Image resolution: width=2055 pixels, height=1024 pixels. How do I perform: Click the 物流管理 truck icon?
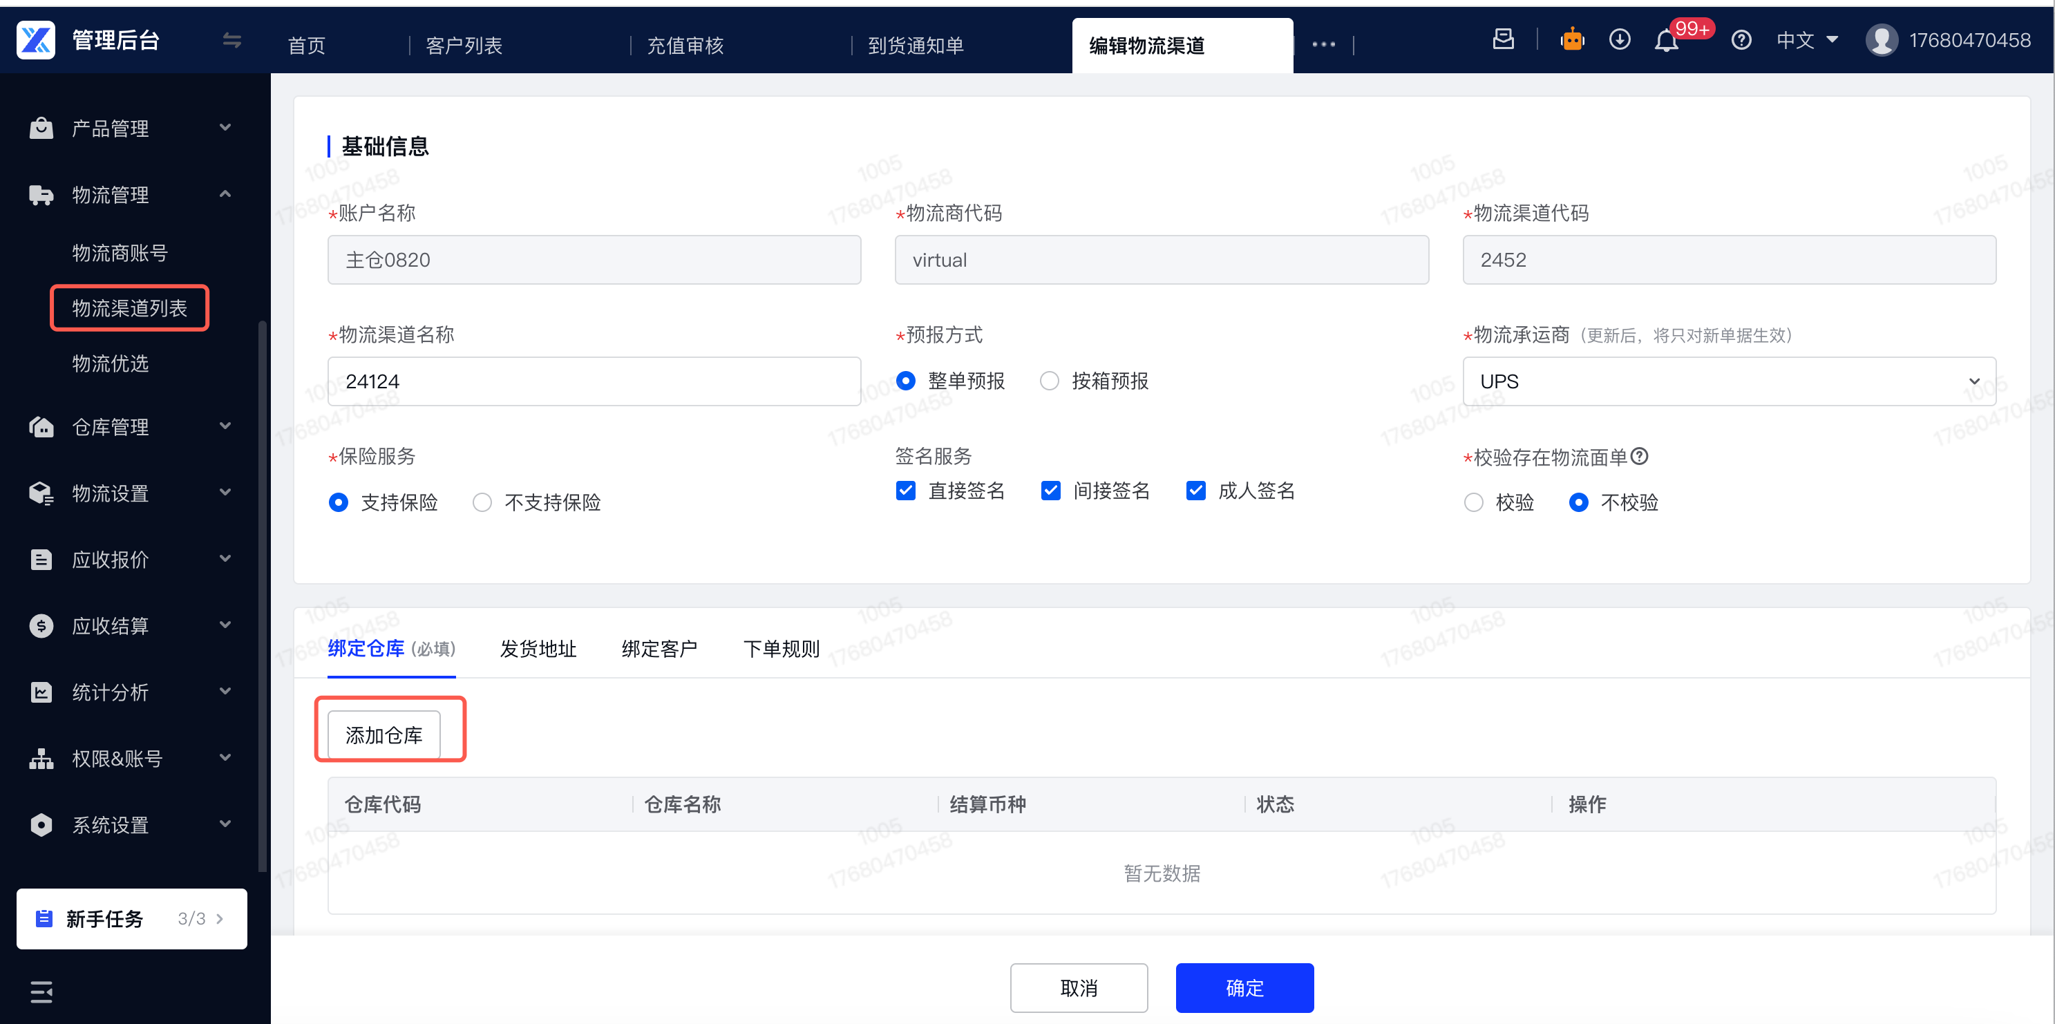41,195
